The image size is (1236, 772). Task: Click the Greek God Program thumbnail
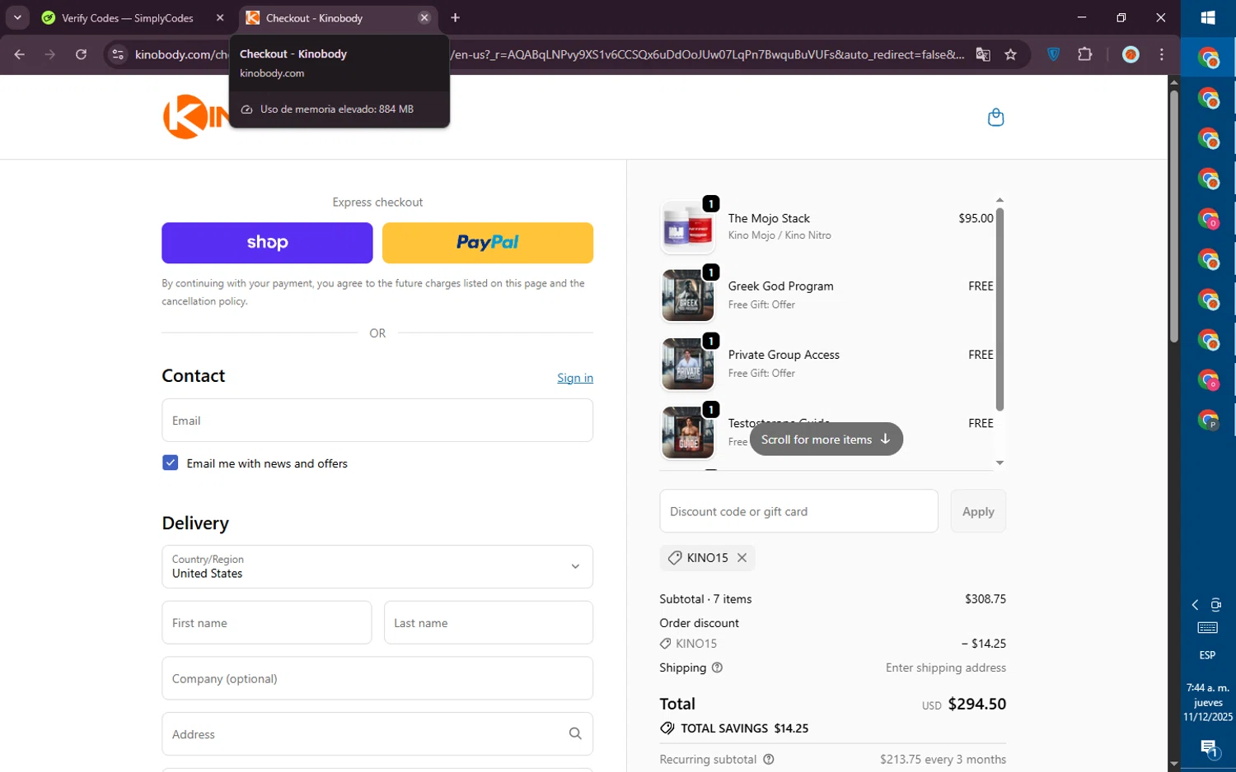point(688,295)
